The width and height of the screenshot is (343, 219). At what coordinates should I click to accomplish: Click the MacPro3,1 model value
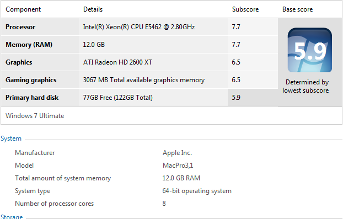178,165
